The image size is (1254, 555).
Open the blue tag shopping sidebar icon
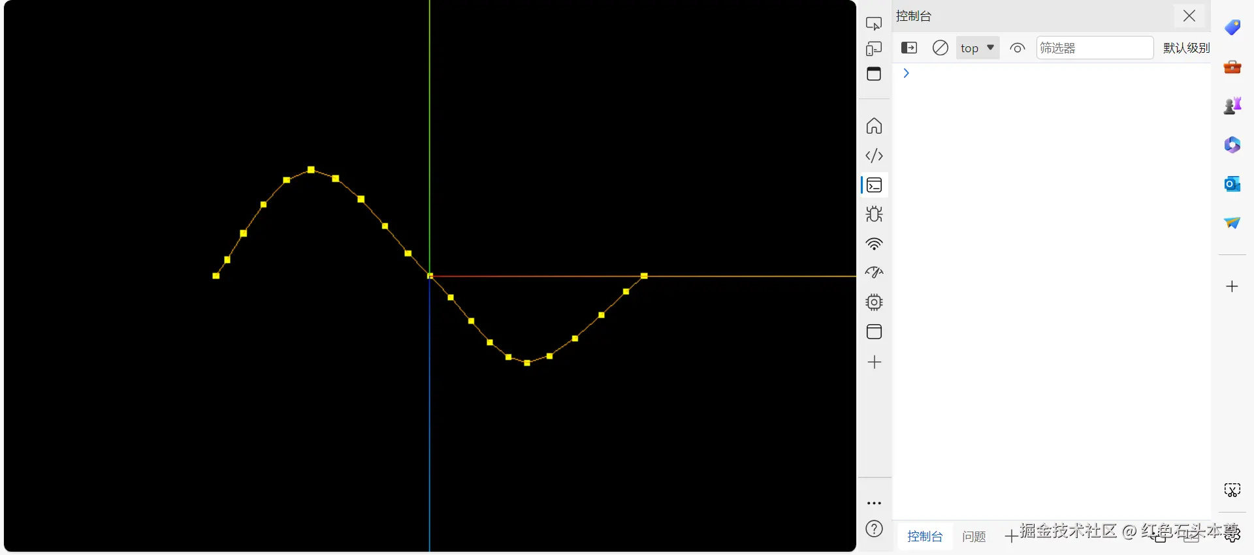tap(1232, 27)
